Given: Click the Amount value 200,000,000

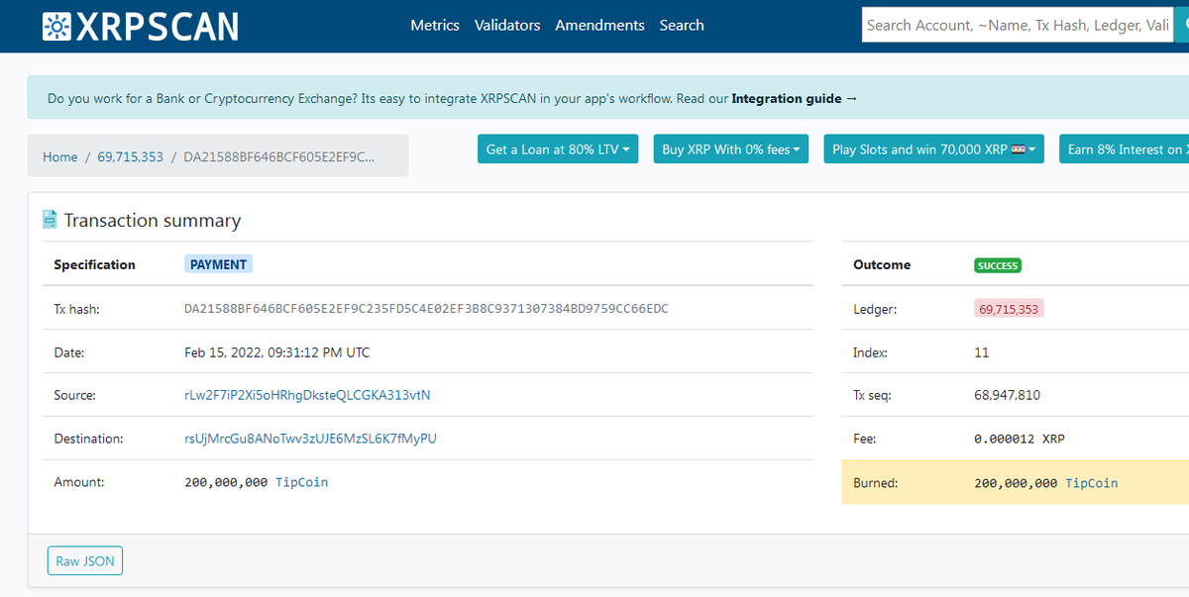Looking at the screenshot, I should pyautogui.click(x=227, y=482).
